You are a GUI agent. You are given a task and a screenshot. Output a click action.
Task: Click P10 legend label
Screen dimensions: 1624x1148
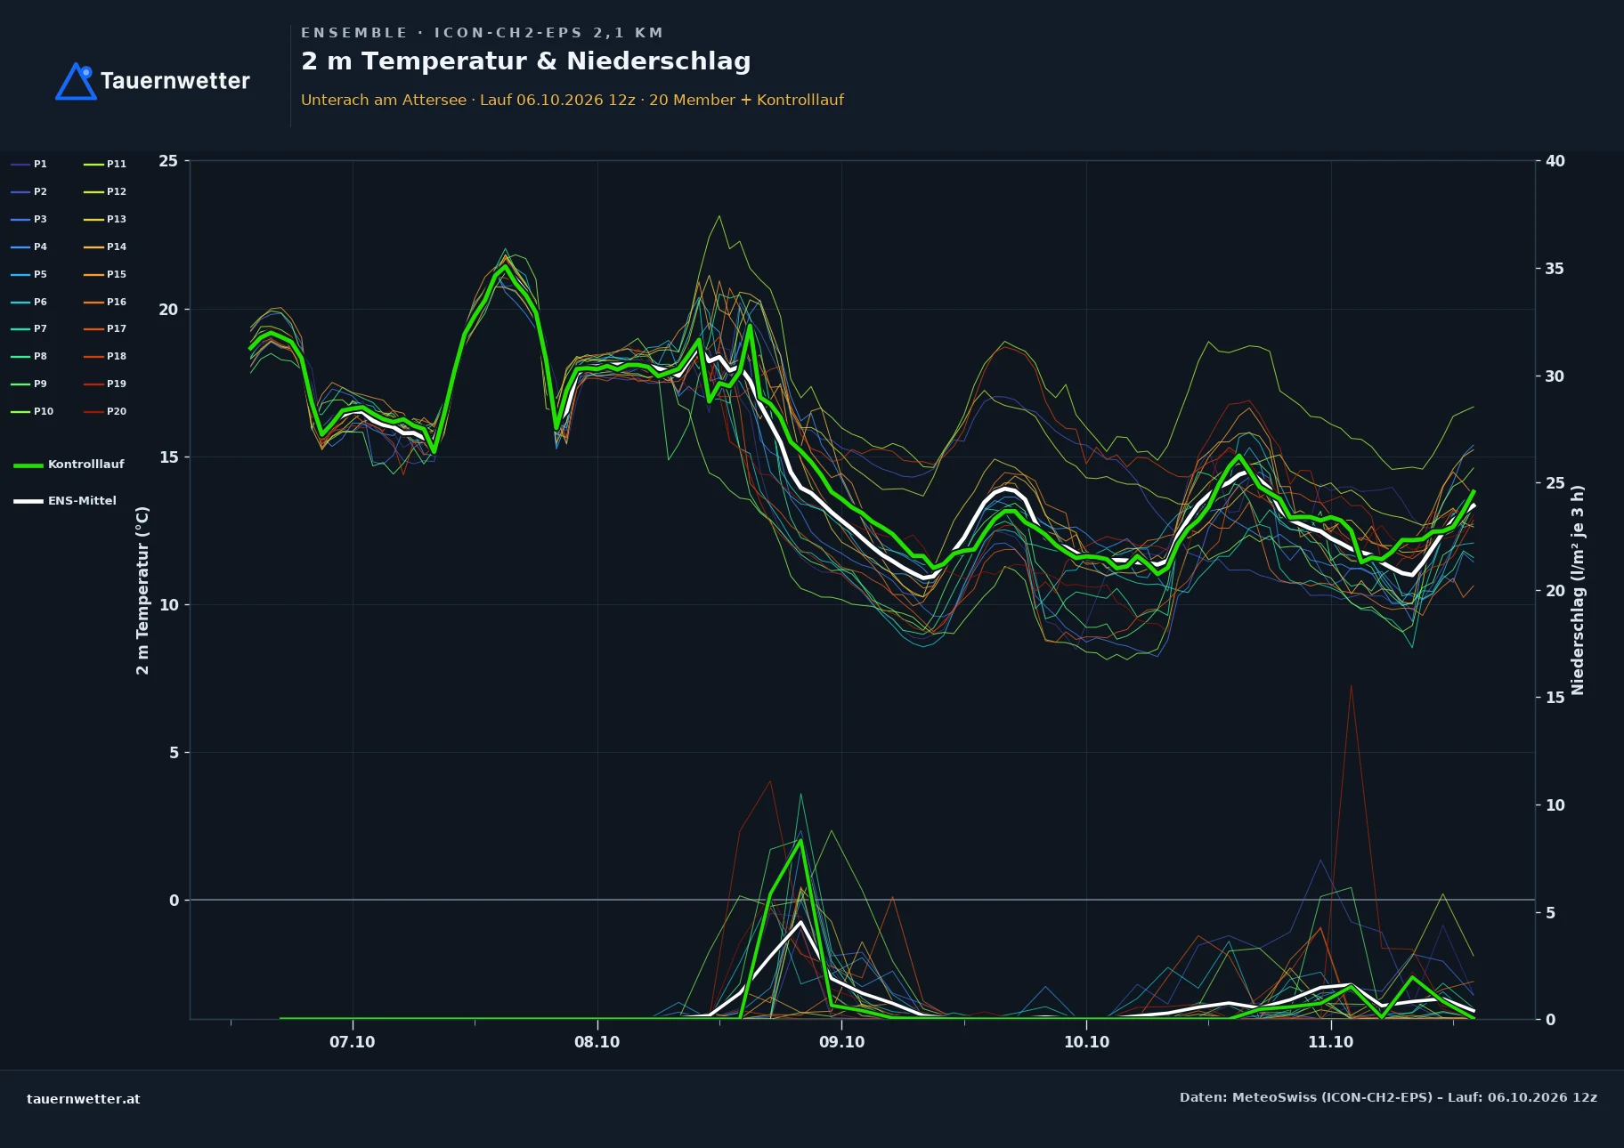(x=44, y=411)
